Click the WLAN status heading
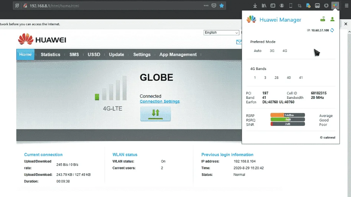 (125, 154)
